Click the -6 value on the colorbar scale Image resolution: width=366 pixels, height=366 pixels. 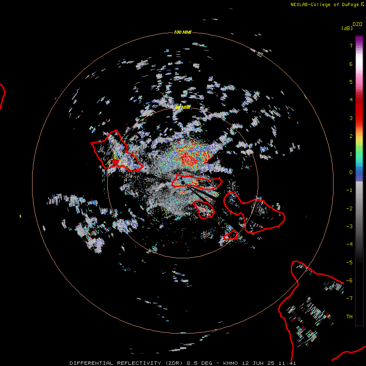349,281
